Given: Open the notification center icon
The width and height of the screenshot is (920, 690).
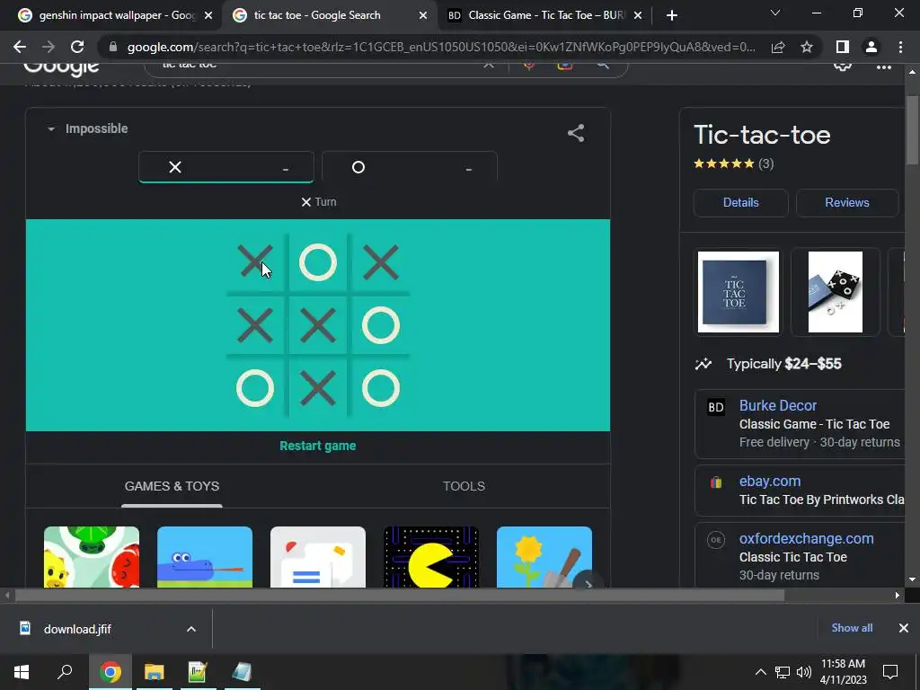Looking at the screenshot, I should [x=890, y=672].
